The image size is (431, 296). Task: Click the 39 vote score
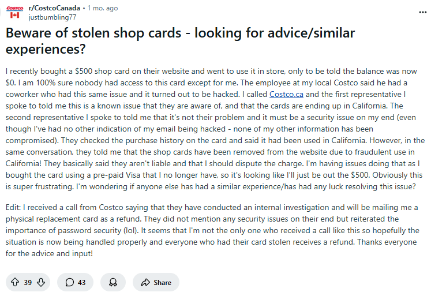[x=28, y=282]
